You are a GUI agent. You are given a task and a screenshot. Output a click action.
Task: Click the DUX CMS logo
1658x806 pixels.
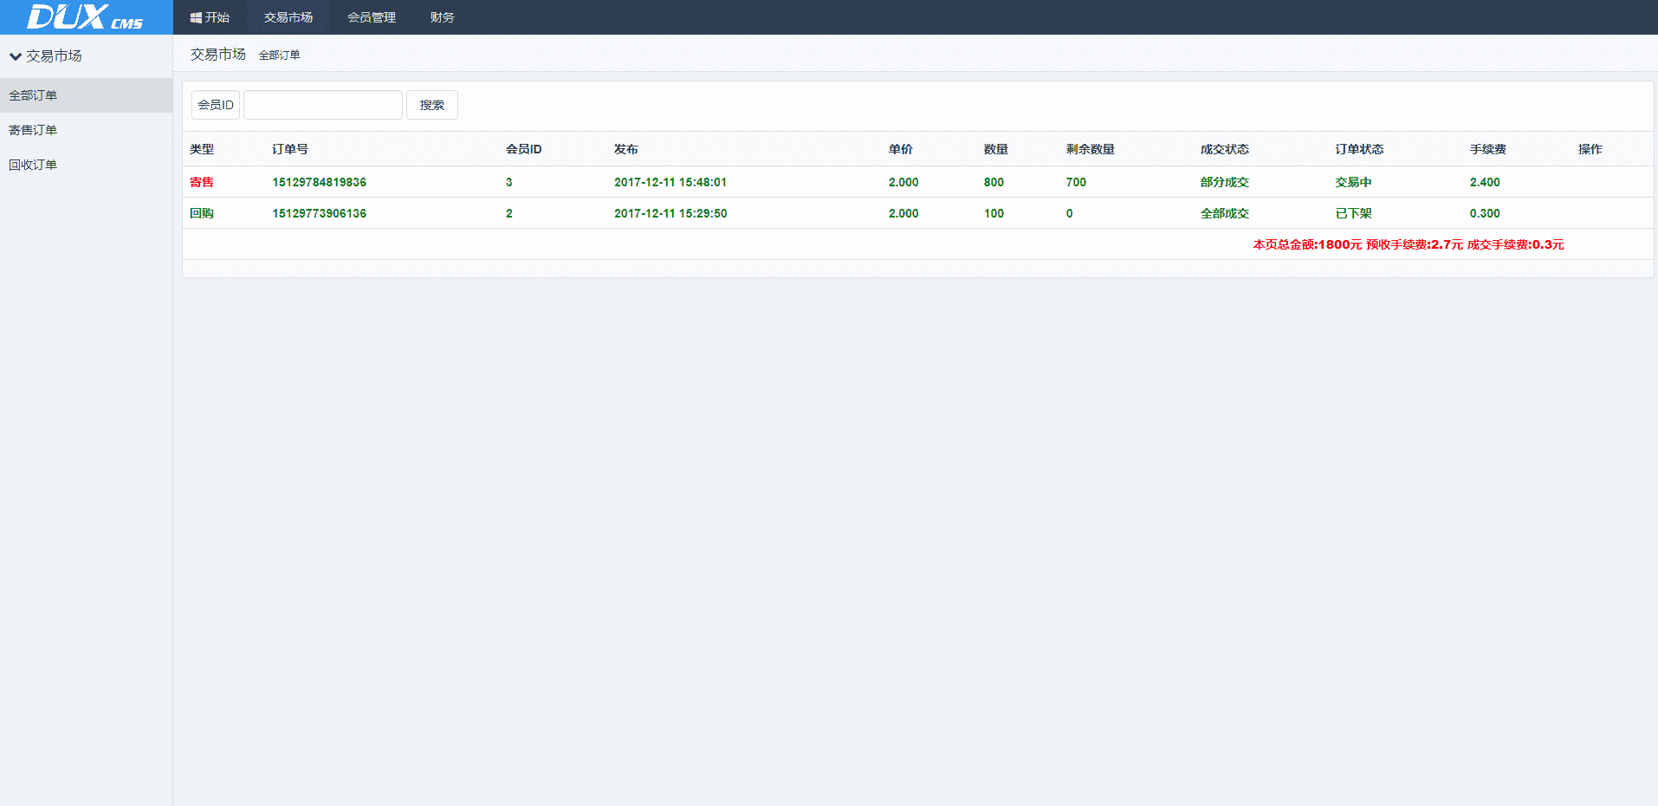click(x=85, y=17)
